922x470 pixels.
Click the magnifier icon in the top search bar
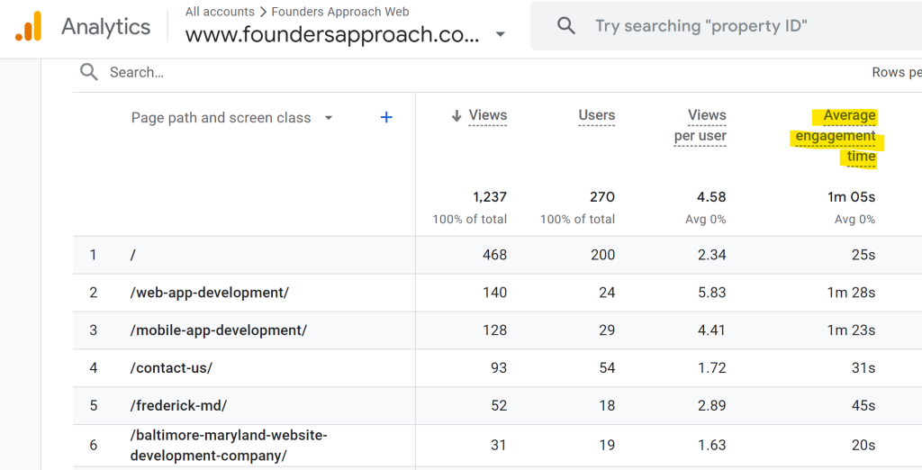[565, 26]
